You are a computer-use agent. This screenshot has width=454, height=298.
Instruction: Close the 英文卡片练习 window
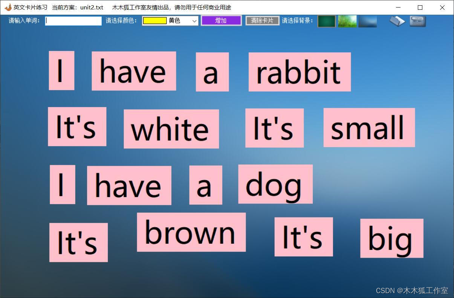[442, 8]
